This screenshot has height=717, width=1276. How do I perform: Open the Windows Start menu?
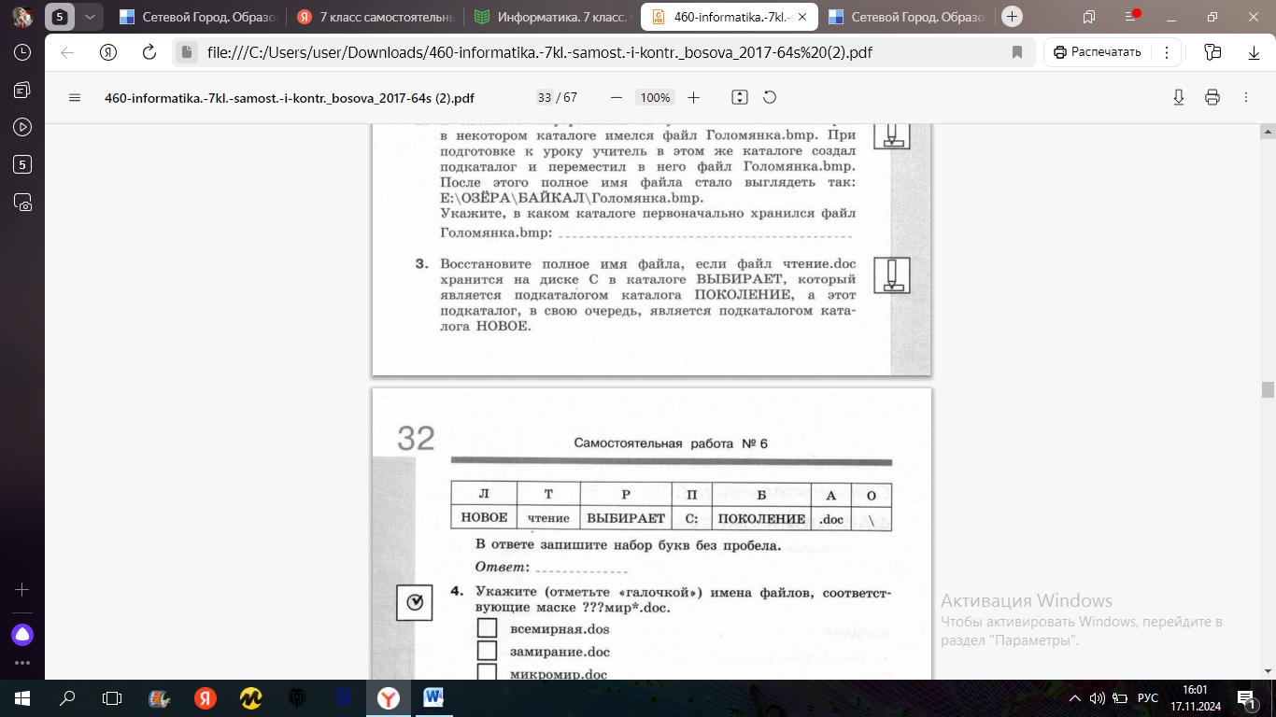pyautogui.click(x=22, y=698)
